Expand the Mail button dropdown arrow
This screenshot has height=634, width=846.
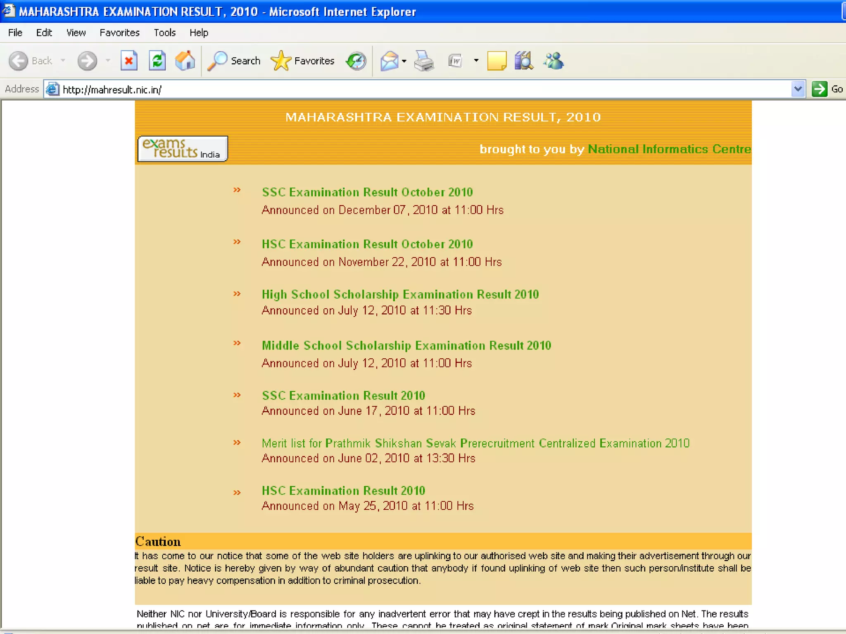pos(404,61)
